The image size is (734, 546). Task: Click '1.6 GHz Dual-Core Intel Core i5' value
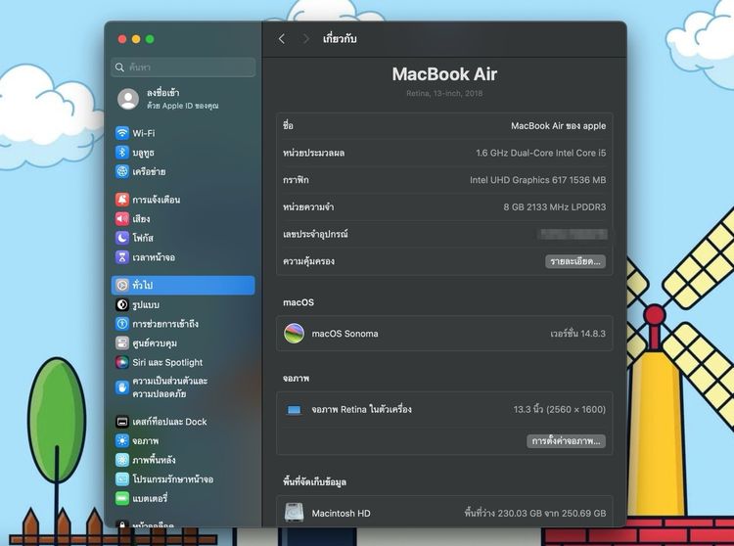point(540,153)
